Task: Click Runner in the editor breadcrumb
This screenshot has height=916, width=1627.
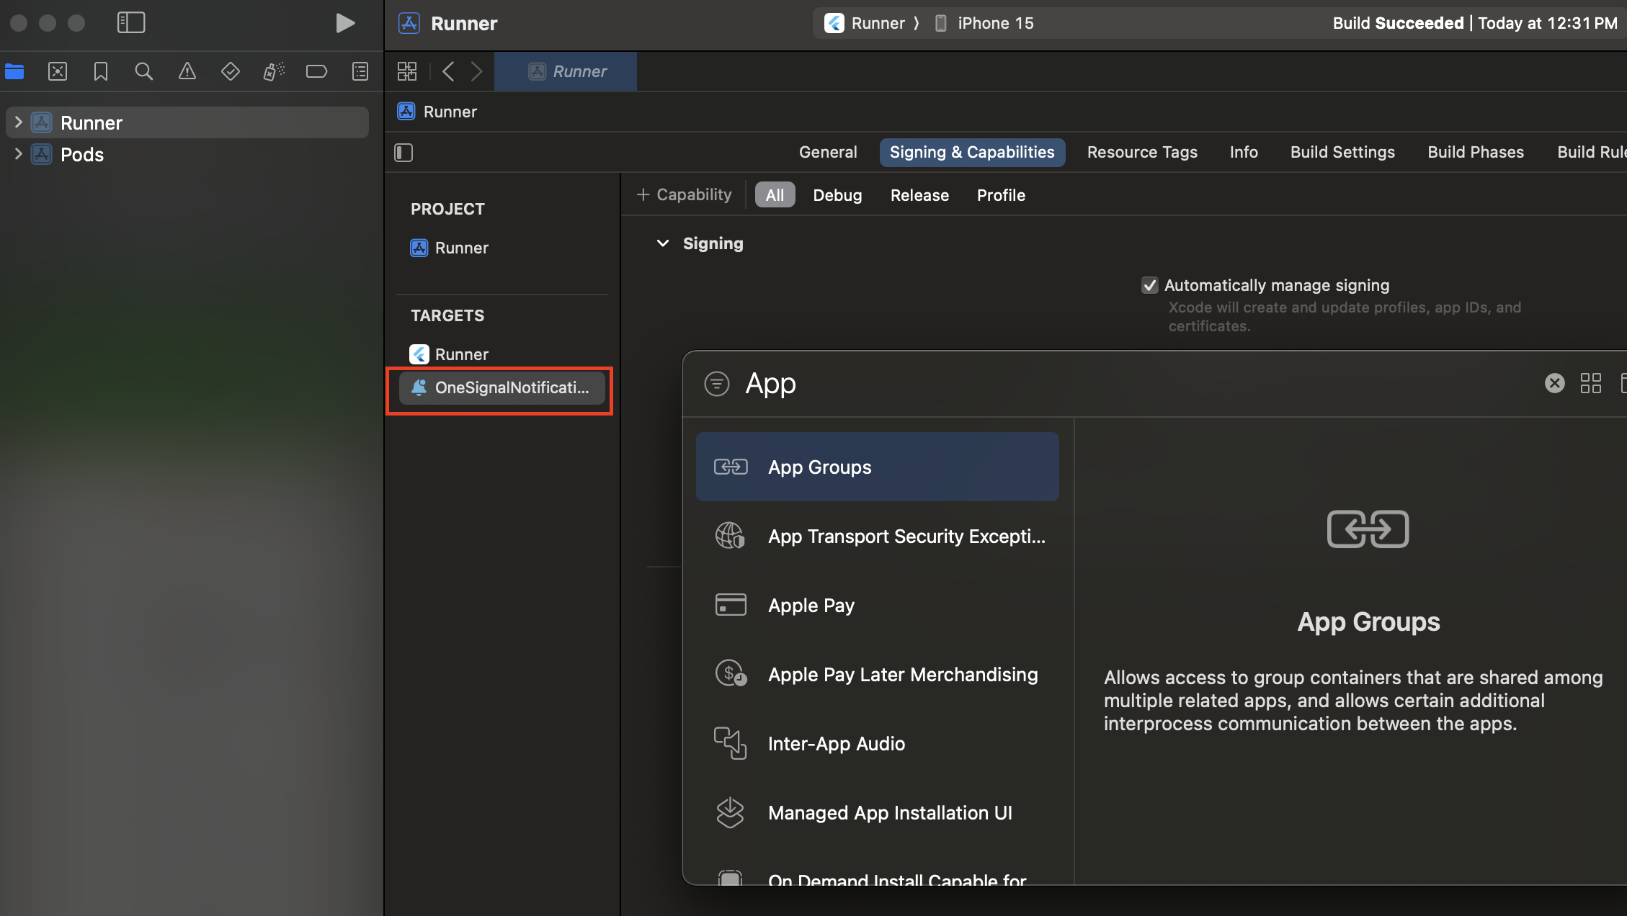Action: [x=450, y=112]
